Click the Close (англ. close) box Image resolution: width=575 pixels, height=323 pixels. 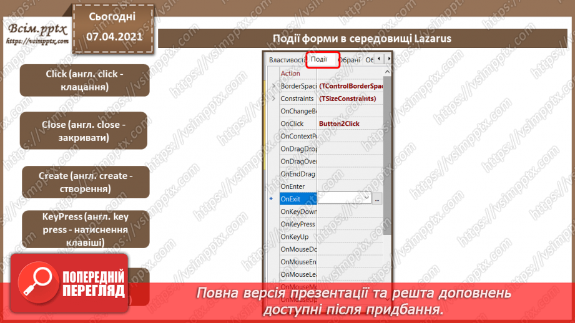(84, 131)
